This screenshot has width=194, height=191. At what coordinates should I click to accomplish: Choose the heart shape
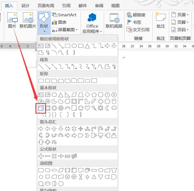[87, 108]
